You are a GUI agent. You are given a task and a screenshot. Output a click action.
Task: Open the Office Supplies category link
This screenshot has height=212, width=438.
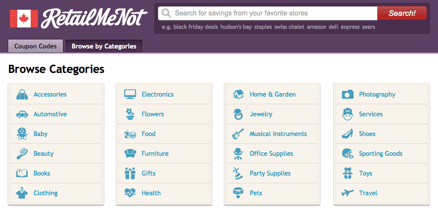[x=271, y=154]
